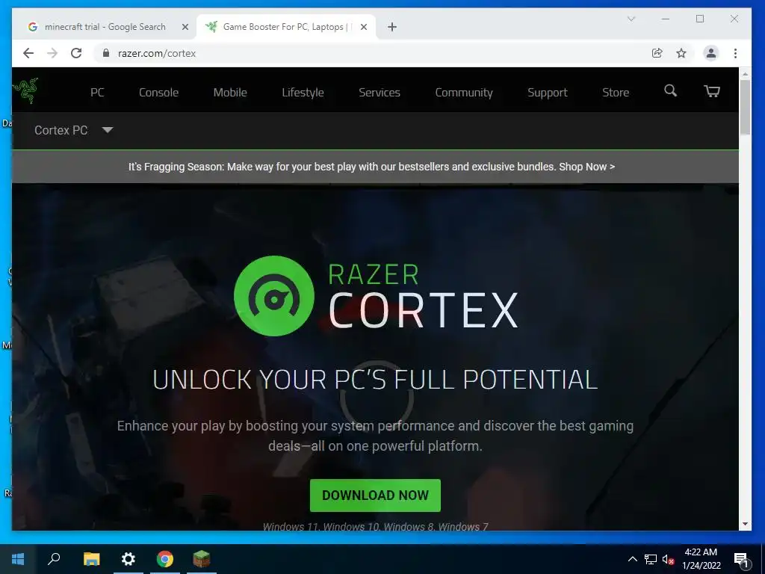The width and height of the screenshot is (765, 574).
Task: Click the Razer logo in site header
Action: [25, 90]
